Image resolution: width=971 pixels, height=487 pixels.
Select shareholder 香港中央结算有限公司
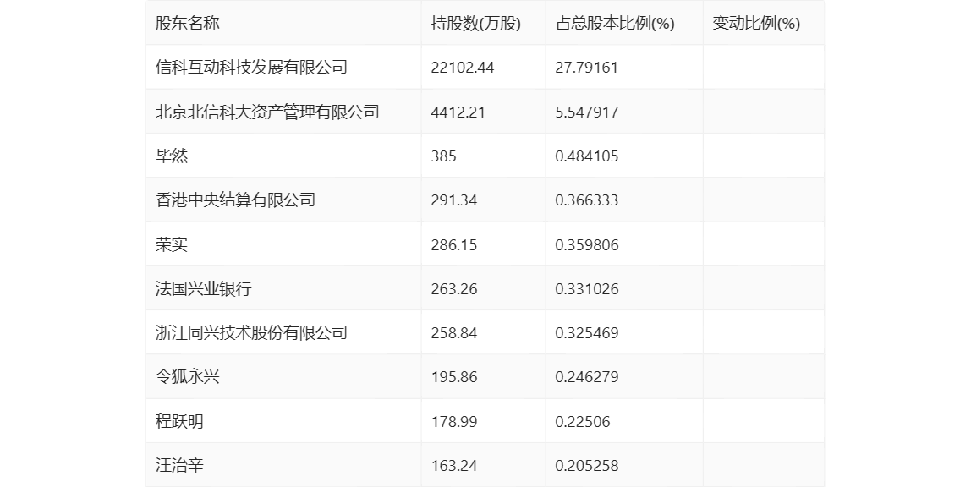click(235, 200)
